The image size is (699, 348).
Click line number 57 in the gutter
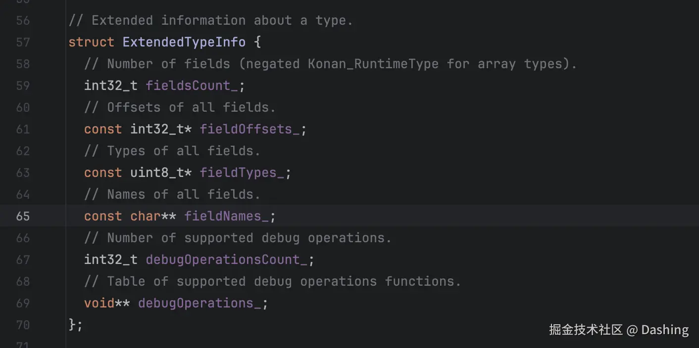pyautogui.click(x=23, y=43)
